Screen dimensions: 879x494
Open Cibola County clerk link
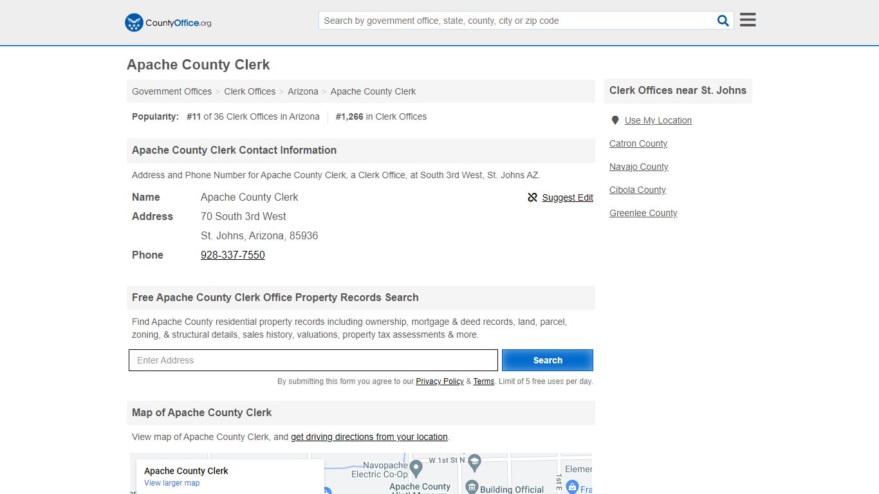638,190
